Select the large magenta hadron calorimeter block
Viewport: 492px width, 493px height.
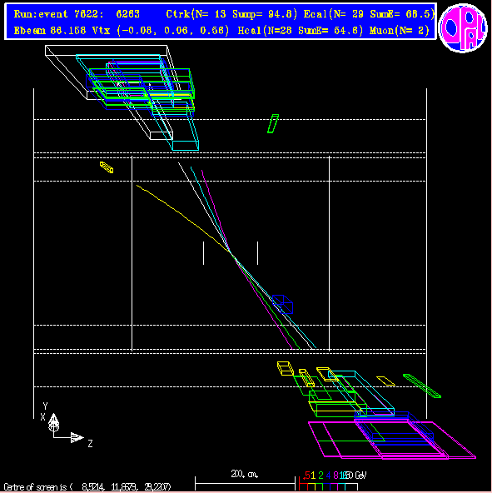tap(392, 441)
